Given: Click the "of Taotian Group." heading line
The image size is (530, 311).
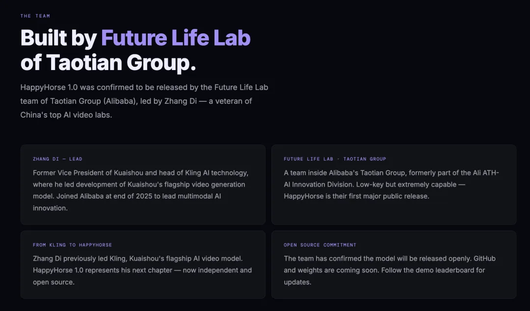Looking at the screenshot, I should click(x=108, y=63).
